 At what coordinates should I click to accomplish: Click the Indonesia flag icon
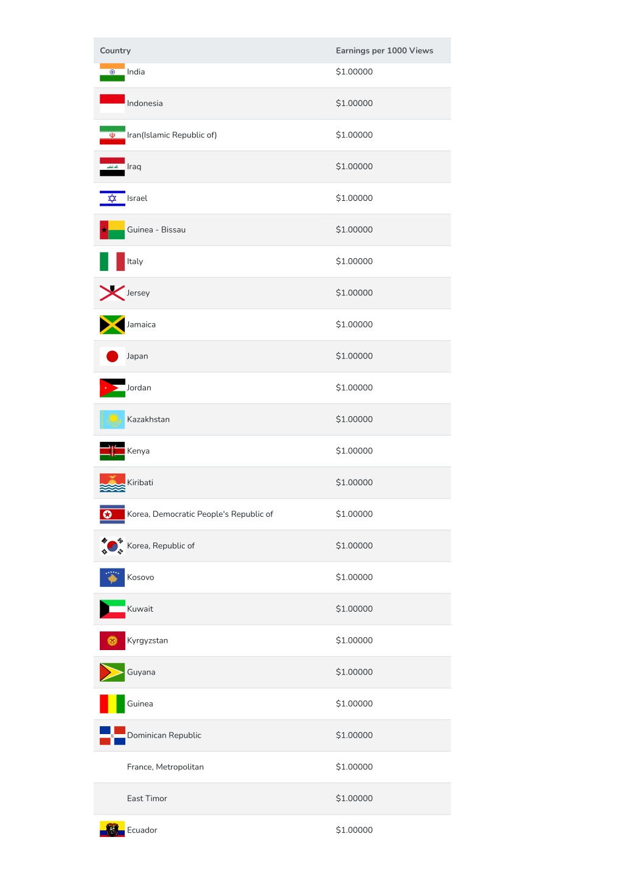click(112, 103)
